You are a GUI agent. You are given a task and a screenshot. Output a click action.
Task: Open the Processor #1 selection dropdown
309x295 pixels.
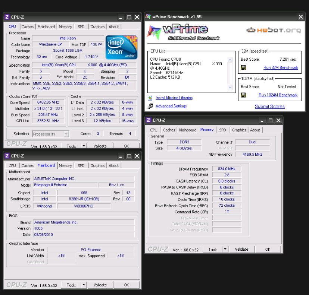click(x=66, y=134)
